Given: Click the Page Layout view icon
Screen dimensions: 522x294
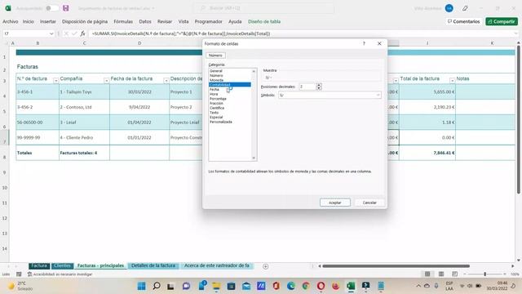Looking at the screenshot, I should click(x=440, y=274).
